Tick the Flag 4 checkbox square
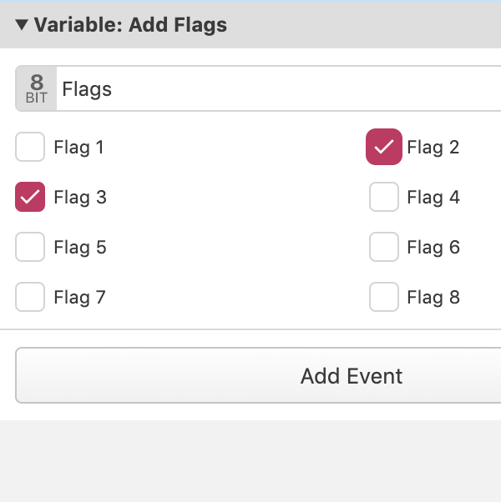This screenshot has width=501, height=502. pyautogui.click(x=384, y=197)
